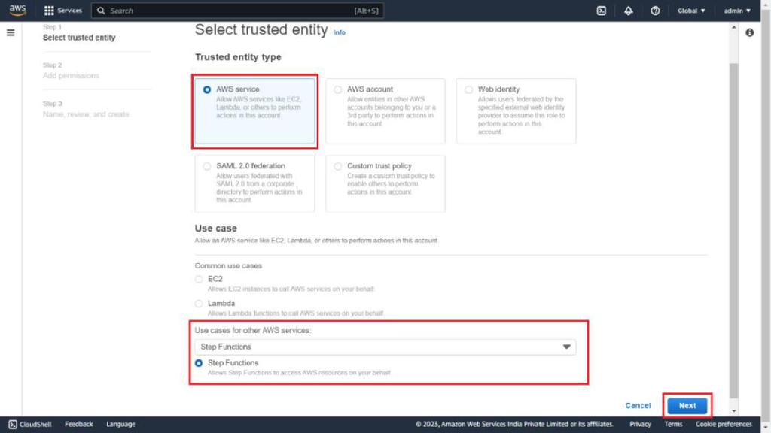Click the top search input field
The width and height of the screenshot is (771, 433).
[x=237, y=11]
